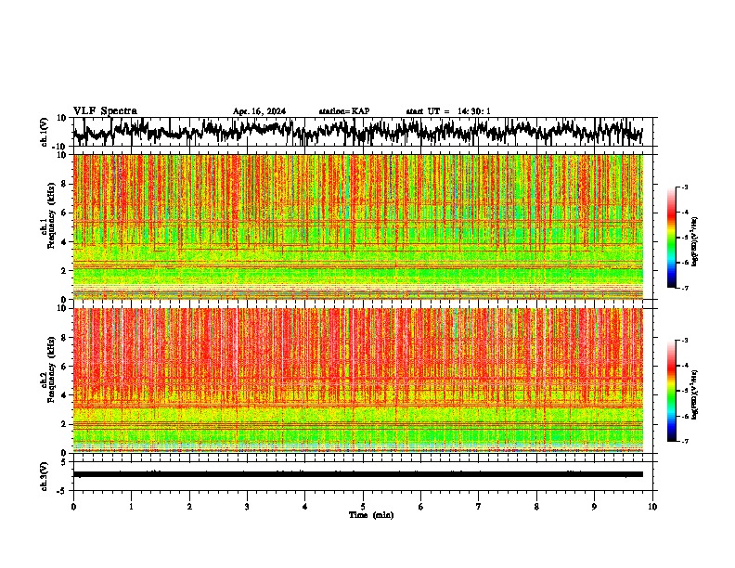The height and width of the screenshot is (568, 735).
Task: Click the "-3" label on ch.1 colorbar
Action: pyautogui.click(x=684, y=187)
